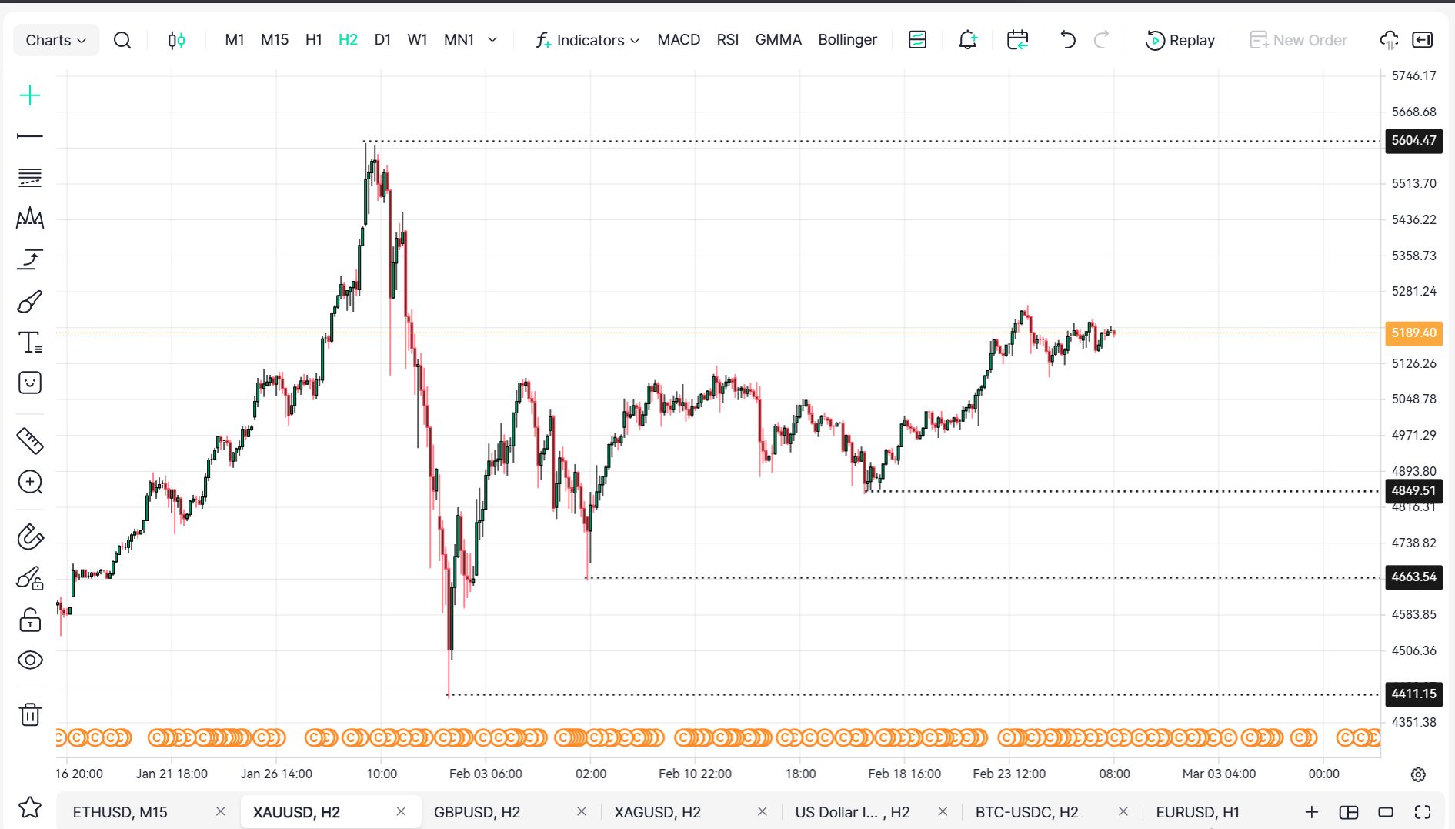Screen dimensions: 1455x829
Task: Apply the Bollinger indicator shortcut
Action: [x=847, y=40]
